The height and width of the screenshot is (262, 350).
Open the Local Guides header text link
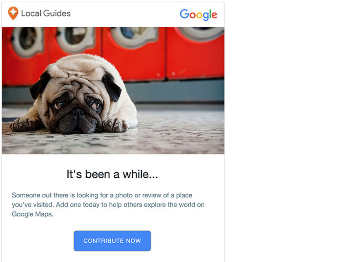tap(45, 13)
